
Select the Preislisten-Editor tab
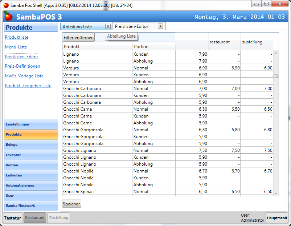[132, 26]
